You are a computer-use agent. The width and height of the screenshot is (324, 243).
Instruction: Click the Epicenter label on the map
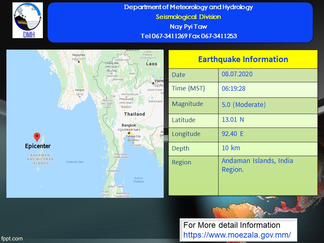pyautogui.click(x=38, y=146)
